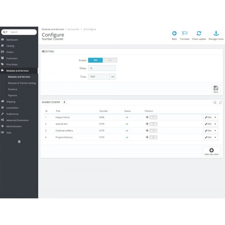
Task: Select Positions submenu item
Action: point(12,89)
